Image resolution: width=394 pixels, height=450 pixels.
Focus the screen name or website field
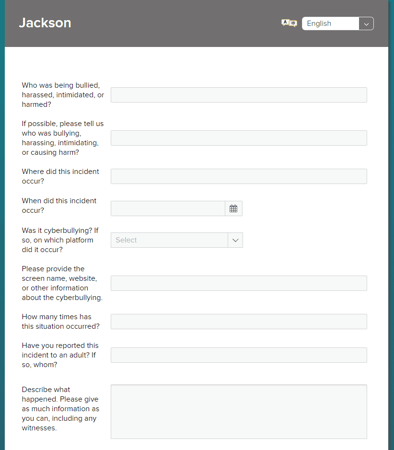coord(239,283)
